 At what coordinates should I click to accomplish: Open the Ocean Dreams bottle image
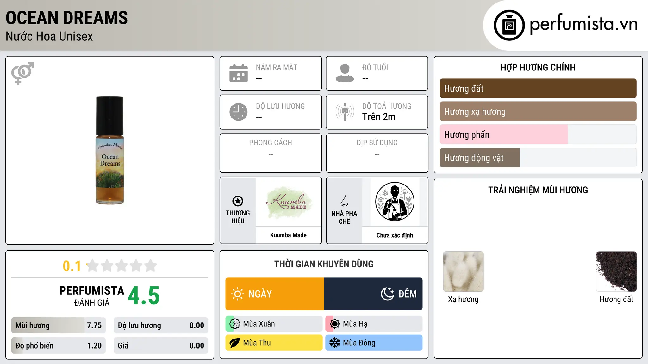click(x=110, y=150)
